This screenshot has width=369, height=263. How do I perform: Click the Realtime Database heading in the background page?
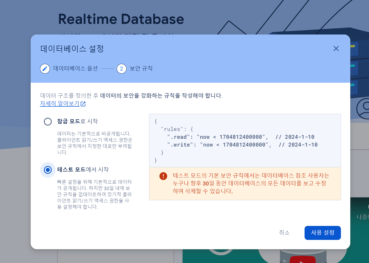tap(121, 19)
